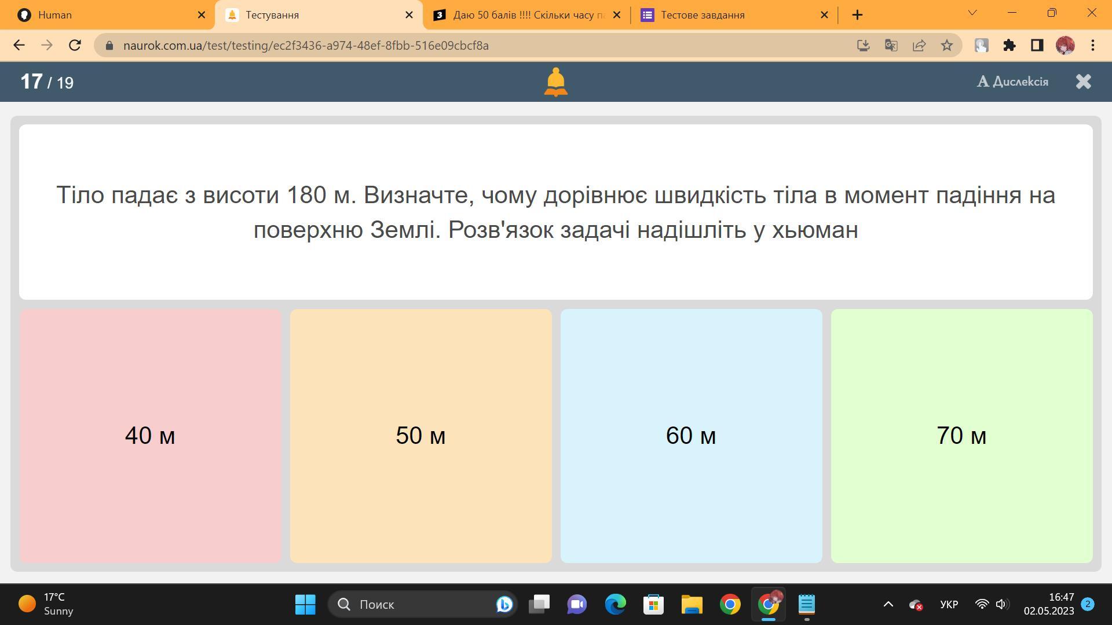Click the share page icon
The image size is (1112, 625).
[919, 45]
